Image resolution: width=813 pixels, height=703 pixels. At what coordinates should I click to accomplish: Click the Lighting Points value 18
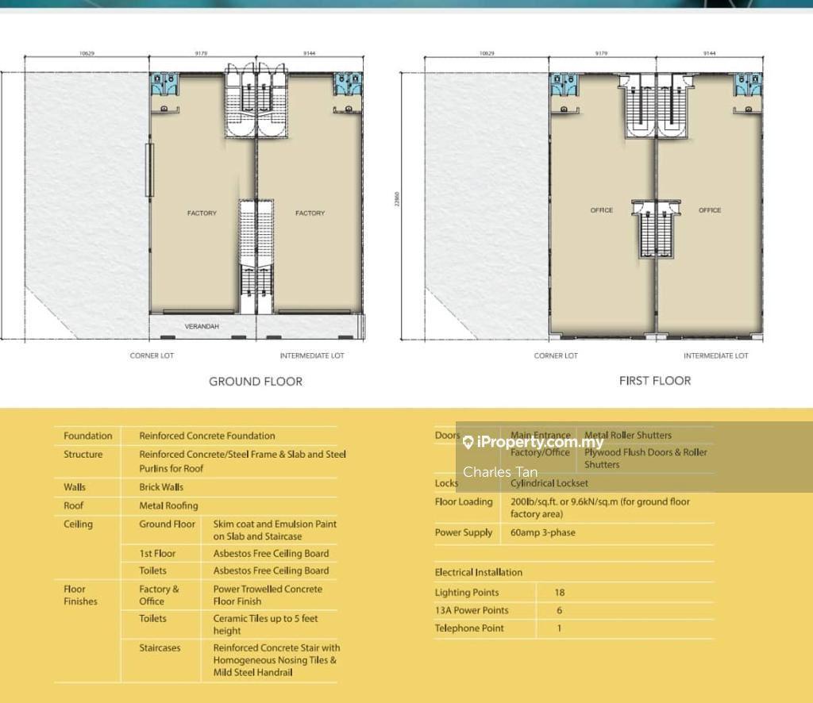(560, 593)
